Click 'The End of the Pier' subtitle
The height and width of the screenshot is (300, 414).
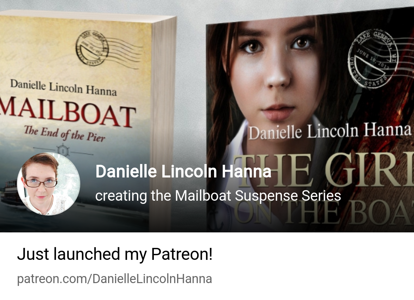click(x=64, y=134)
